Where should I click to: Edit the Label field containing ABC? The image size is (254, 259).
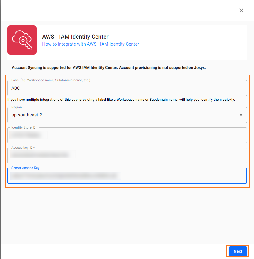(127, 88)
